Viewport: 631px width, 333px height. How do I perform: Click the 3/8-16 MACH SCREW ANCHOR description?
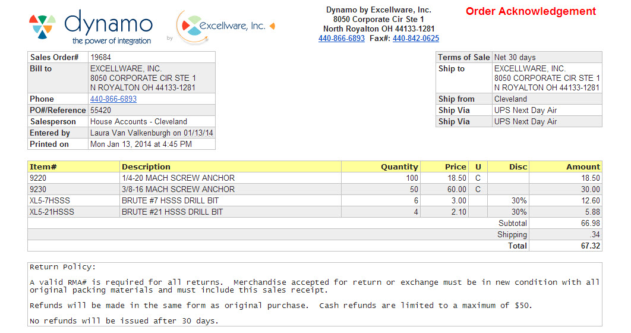coord(178,190)
